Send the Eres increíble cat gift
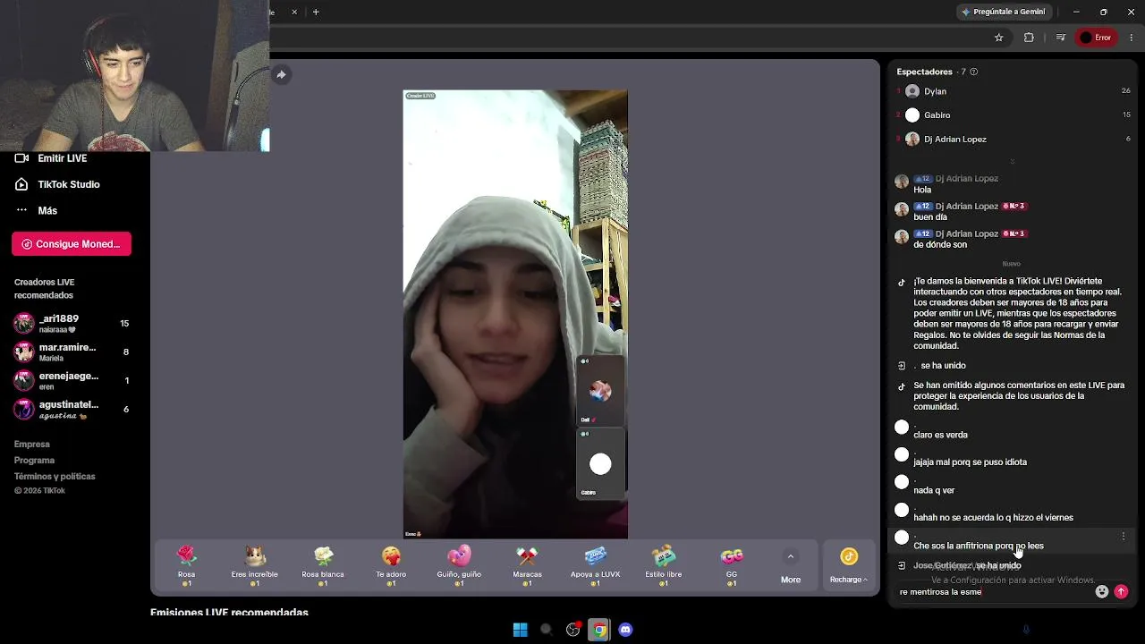 255,566
